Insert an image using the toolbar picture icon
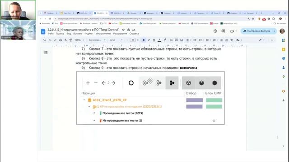This screenshot has height=162, width=289. [182, 40]
